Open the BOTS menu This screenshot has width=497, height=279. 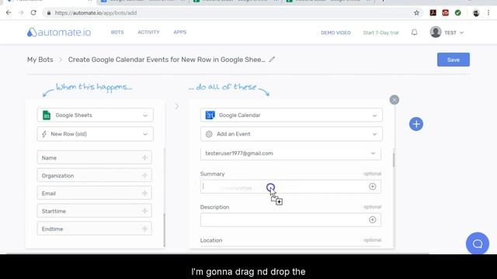(117, 33)
